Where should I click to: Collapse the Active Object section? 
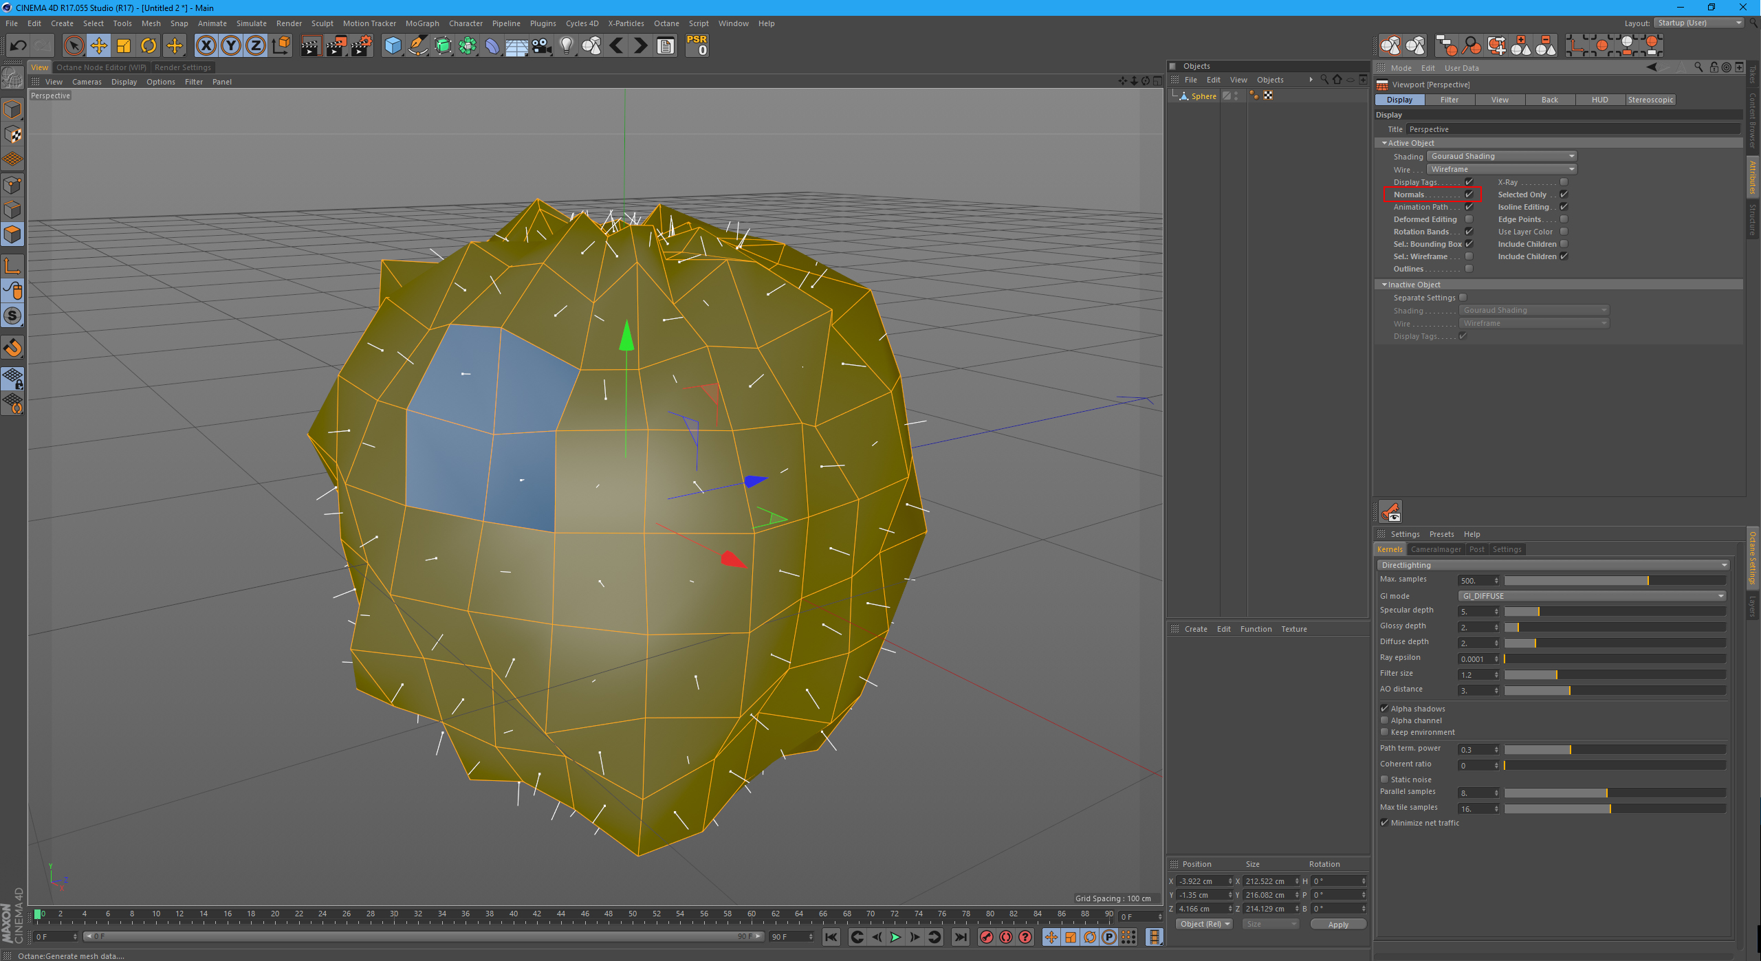[x=1385, y=143]
